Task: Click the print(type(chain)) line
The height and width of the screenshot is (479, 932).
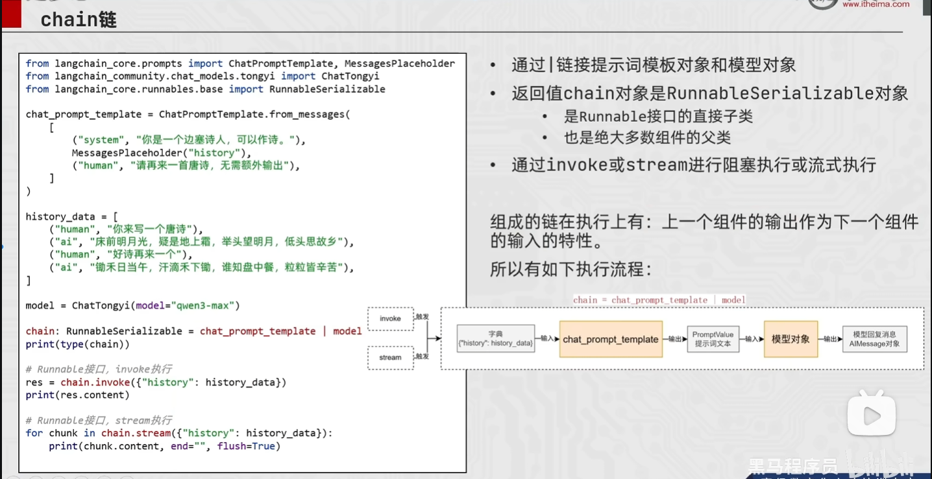Action: click(78, 344)
